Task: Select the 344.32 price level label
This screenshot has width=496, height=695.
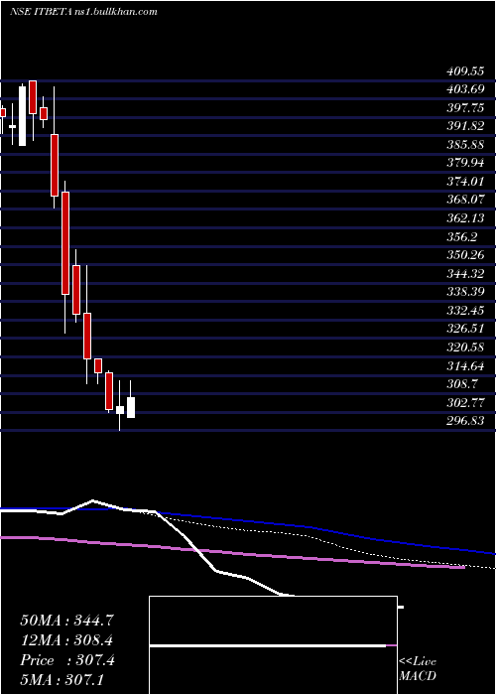Action: 465,274
